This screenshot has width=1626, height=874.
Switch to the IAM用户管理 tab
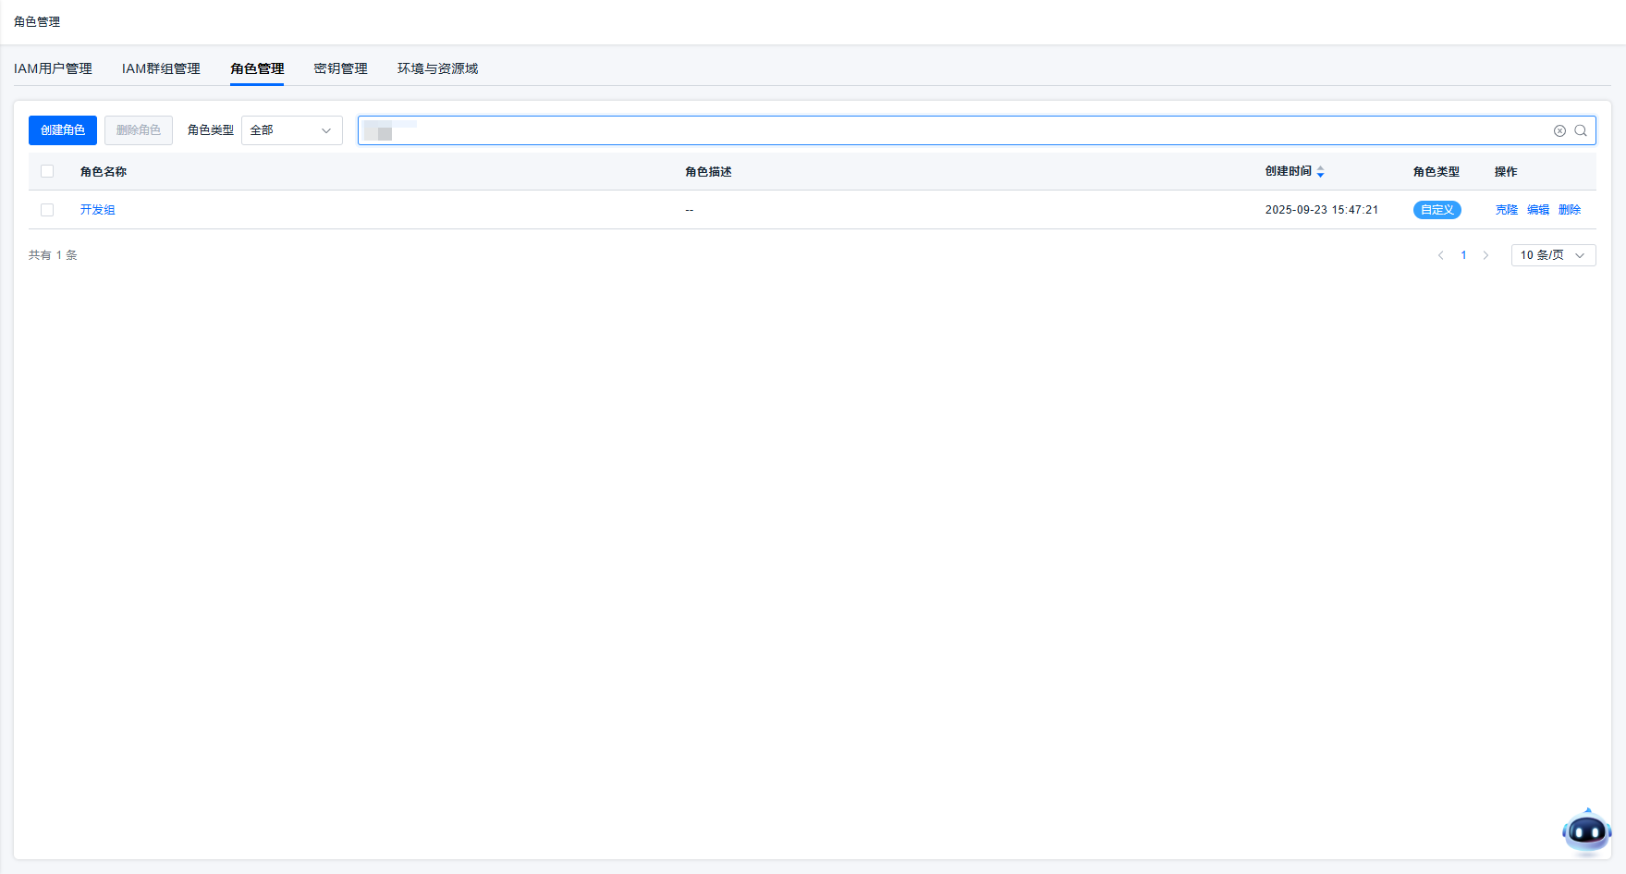[53, 68]
